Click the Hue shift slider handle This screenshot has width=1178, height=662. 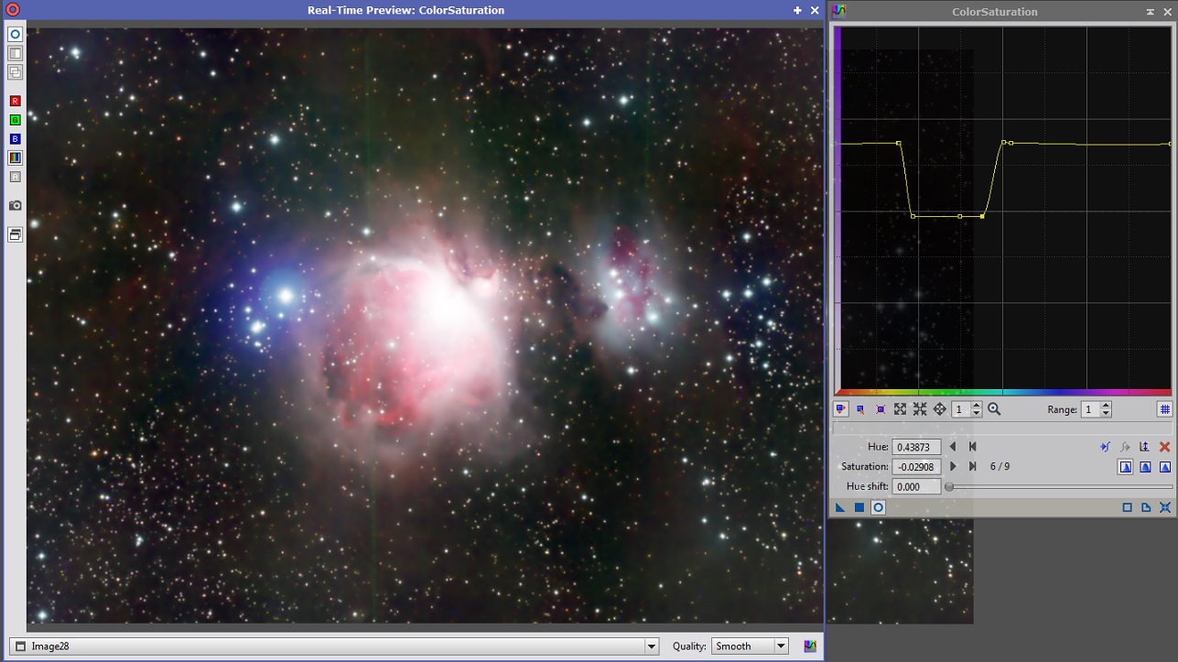[x=949, y=487]
